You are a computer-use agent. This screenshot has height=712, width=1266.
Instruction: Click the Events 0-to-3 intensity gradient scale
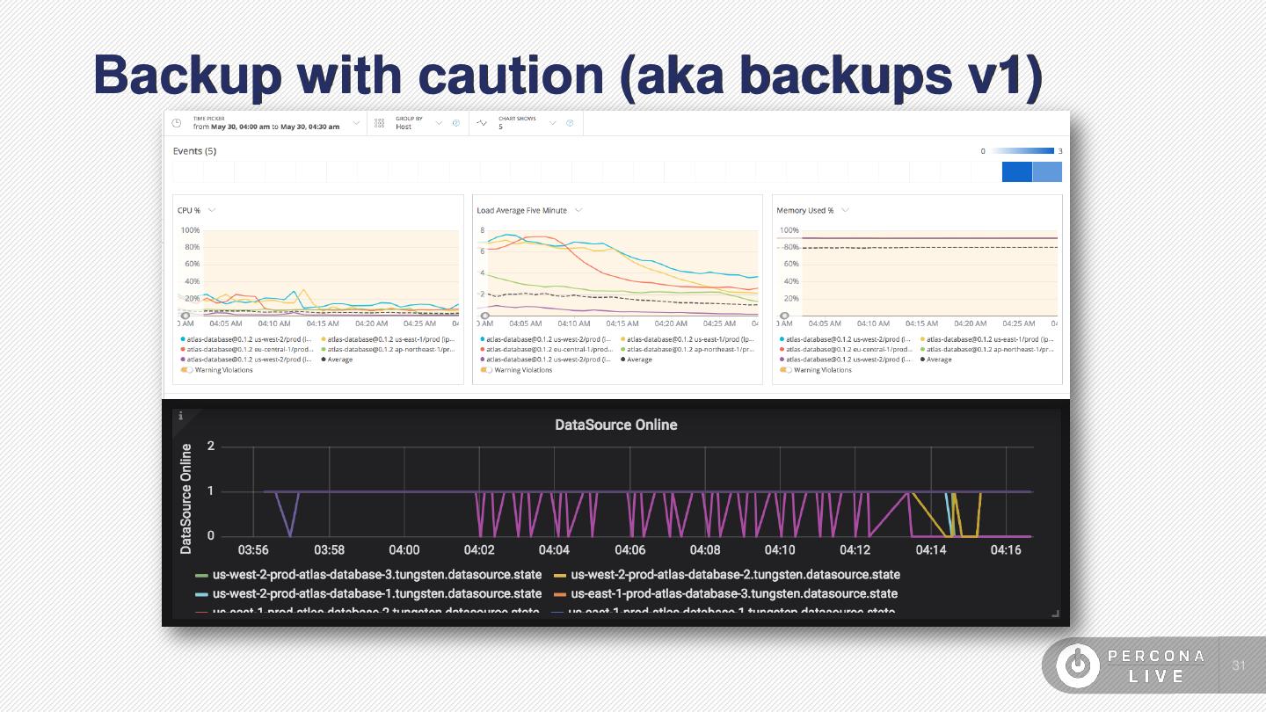[x=1021, y=151]
